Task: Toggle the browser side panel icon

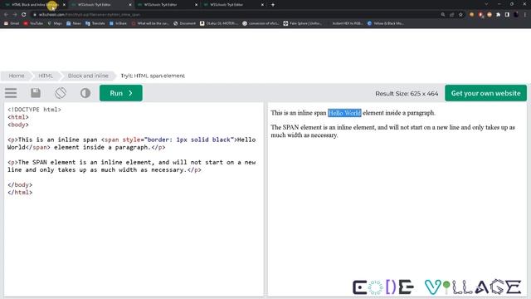Action: tap(507, 15)
